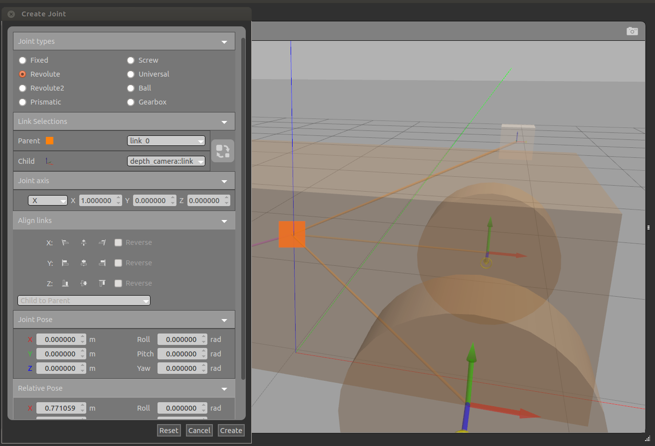Close the Create Joint dialog
Screen dimensions: 655x446
click(x=11, y=14)
